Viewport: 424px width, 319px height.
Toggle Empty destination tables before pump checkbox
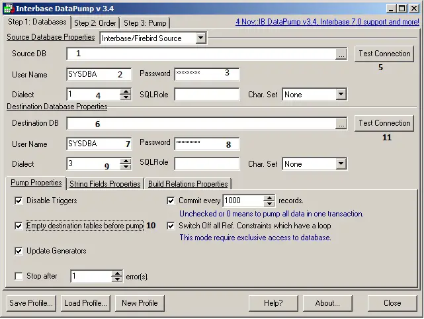coord(19,226)
